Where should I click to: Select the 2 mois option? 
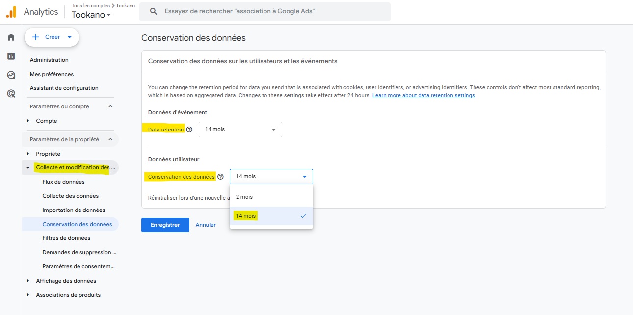[x=244, y=197]
